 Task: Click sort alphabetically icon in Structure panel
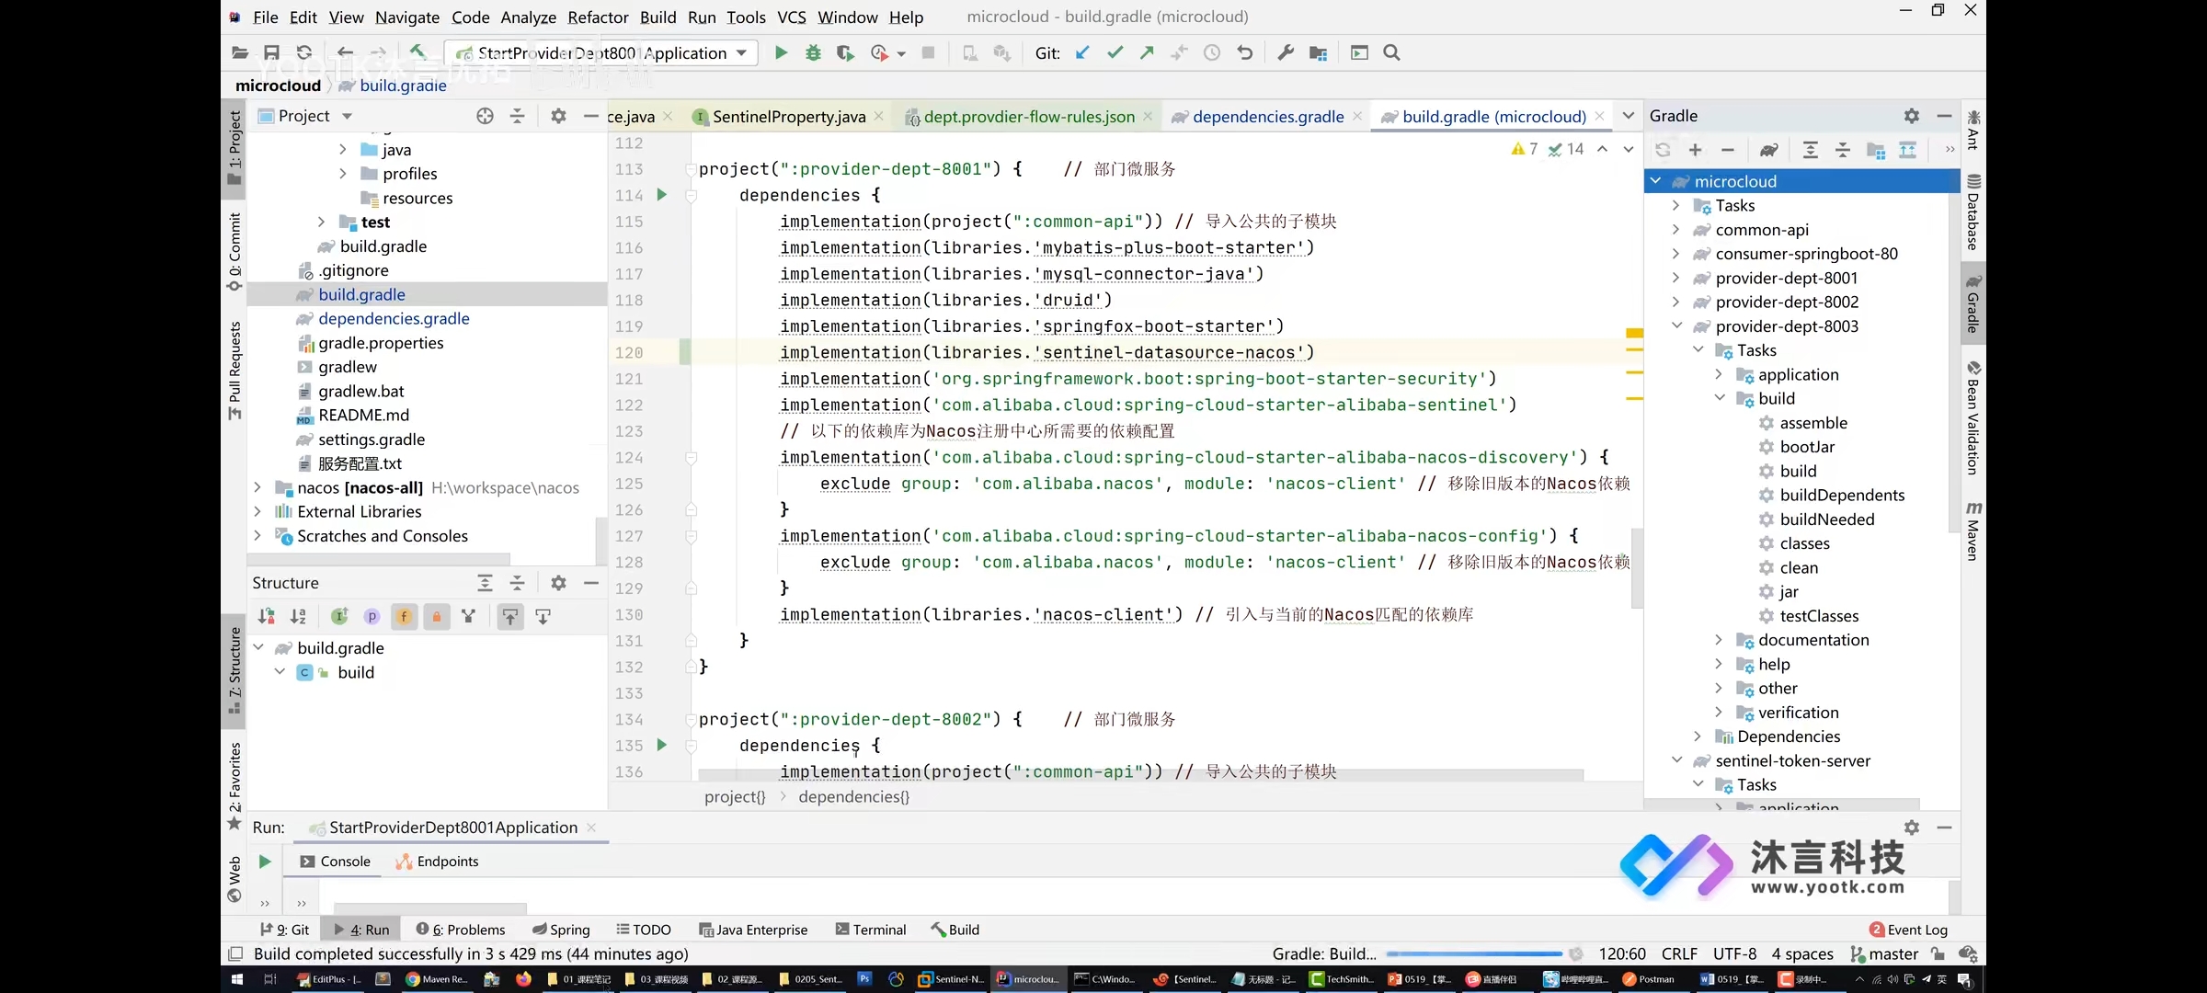click(x=298, y=617)
